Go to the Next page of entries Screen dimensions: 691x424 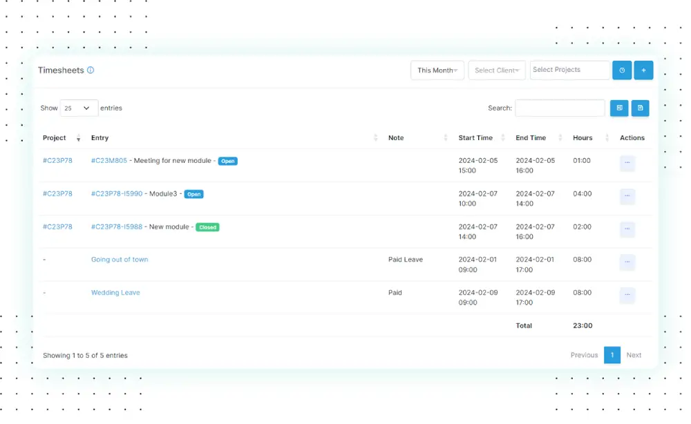tap(634, 355)
